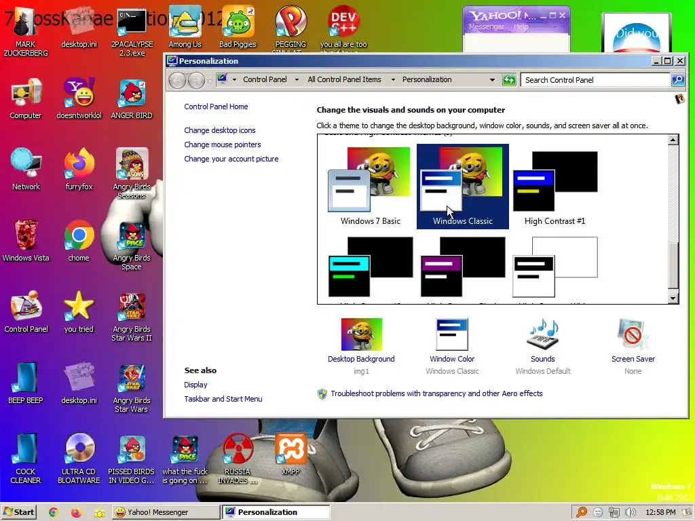The height and width of the screenshot is (521, 695).
Task: Select the Windows Vista recycle bin icon
Action: click(x=26, y=241)
